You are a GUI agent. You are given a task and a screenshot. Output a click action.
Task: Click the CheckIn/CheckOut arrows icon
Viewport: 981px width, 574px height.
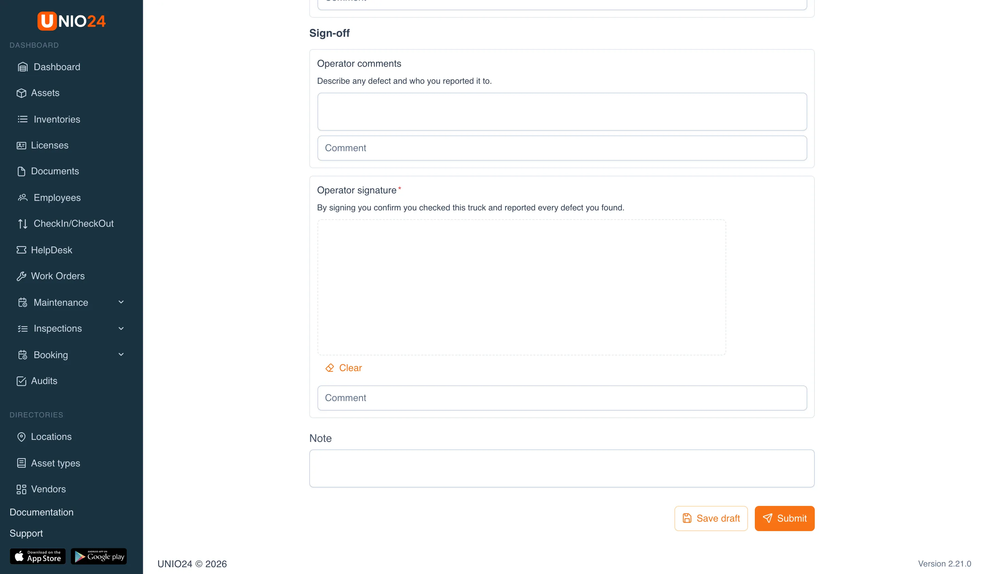coord(22,224)
